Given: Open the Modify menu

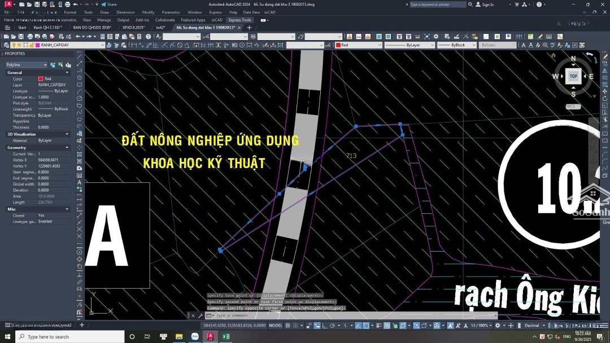Looking at the screenshot, I should (148, 12).
